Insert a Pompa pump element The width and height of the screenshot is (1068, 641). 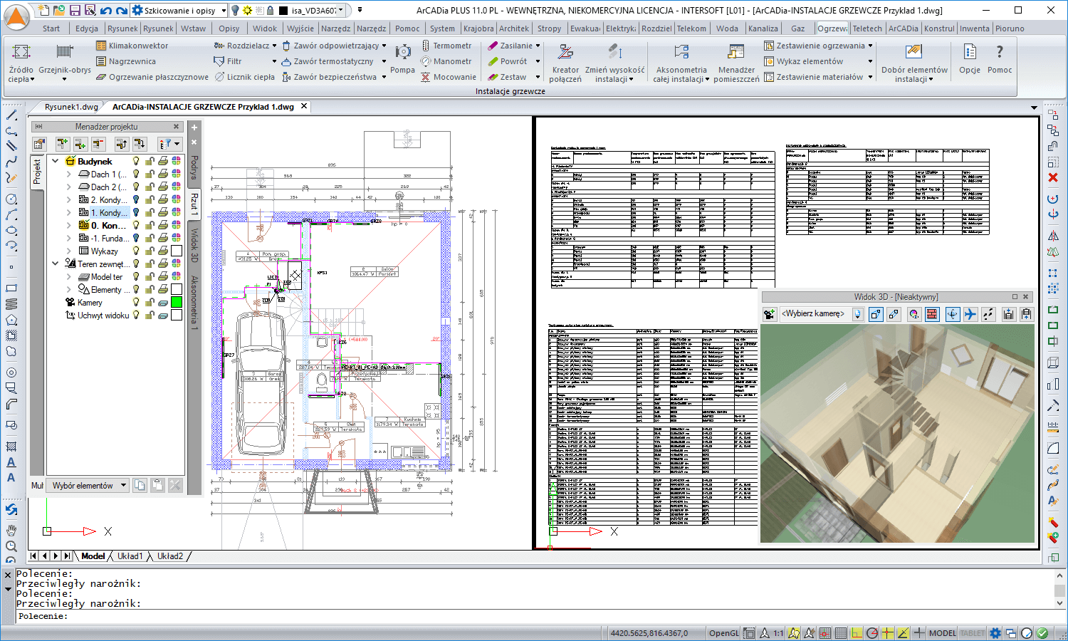402,58
